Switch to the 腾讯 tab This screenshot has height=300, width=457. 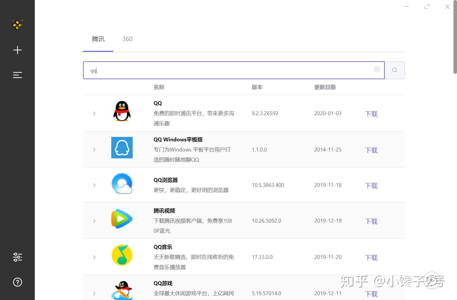[98, 39]
